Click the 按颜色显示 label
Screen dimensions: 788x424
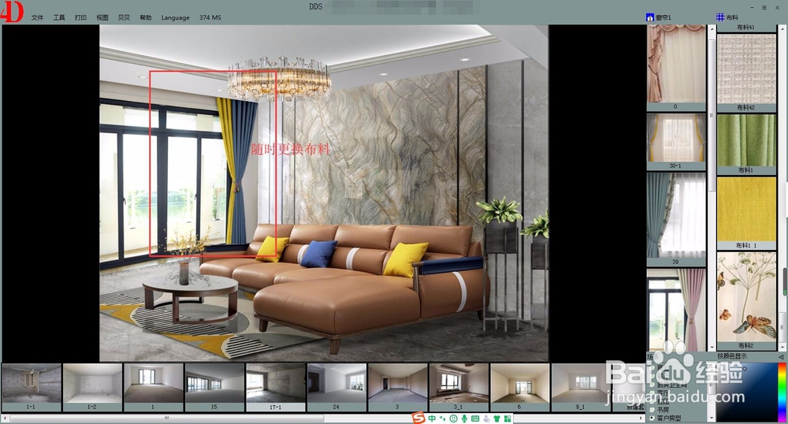[x=732, y=356]
